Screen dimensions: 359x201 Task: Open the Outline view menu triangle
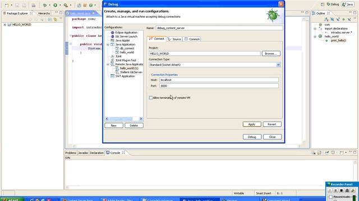pyautogui.click(x=355, y=19)
